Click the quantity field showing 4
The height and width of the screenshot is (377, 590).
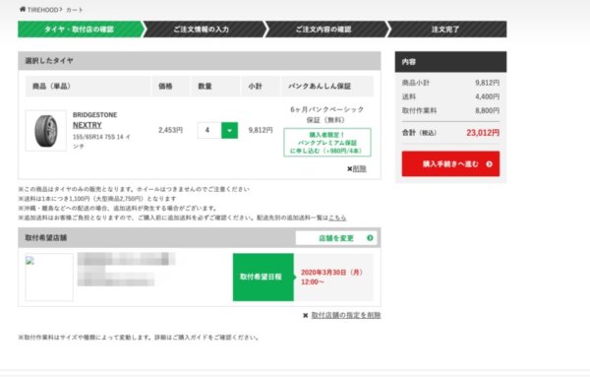[x=209, y=130]
